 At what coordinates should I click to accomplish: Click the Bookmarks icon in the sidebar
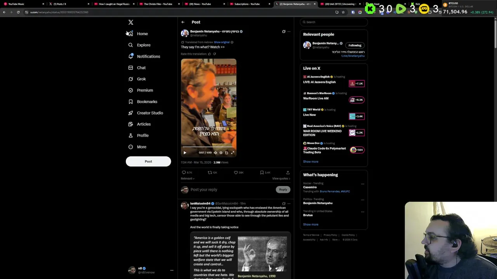click(x=131, y=102)
